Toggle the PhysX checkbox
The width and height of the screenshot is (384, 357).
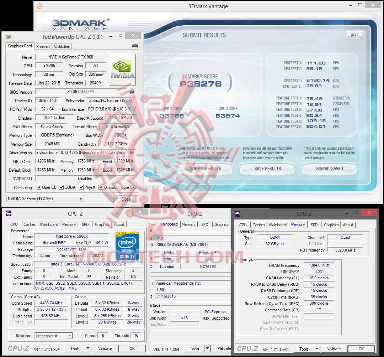coord(81,187)
